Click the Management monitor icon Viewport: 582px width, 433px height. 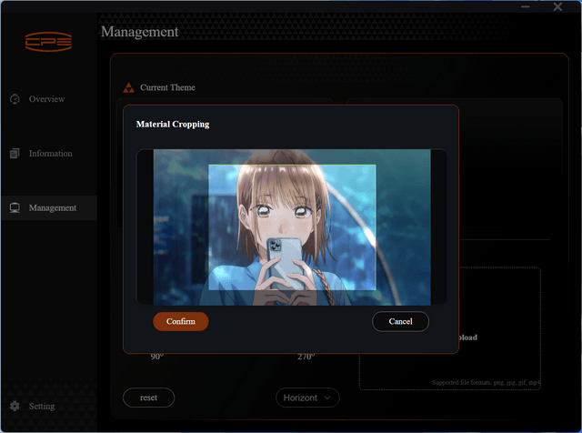(x=15, y=208)
